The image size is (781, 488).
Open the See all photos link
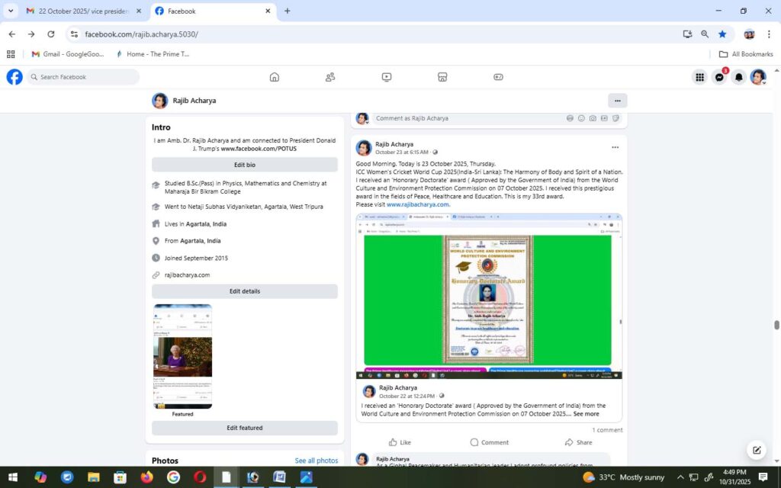316,461
